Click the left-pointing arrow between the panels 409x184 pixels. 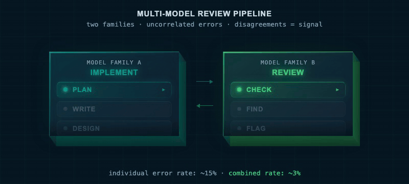[x=205, y=106]
